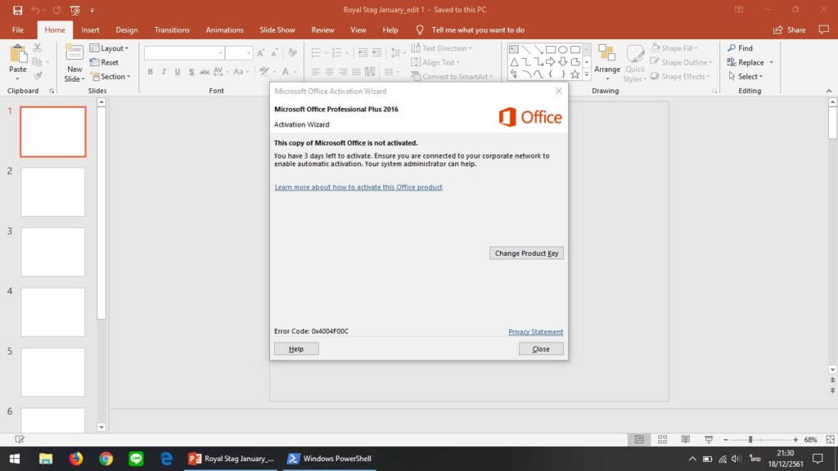Select the rectangle shape in shapes gallery
The image size is (838, 471).
pos(551,50)
